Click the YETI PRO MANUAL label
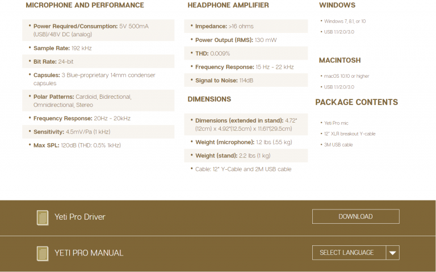Screen dimensions: 436x272 point(89,253)
